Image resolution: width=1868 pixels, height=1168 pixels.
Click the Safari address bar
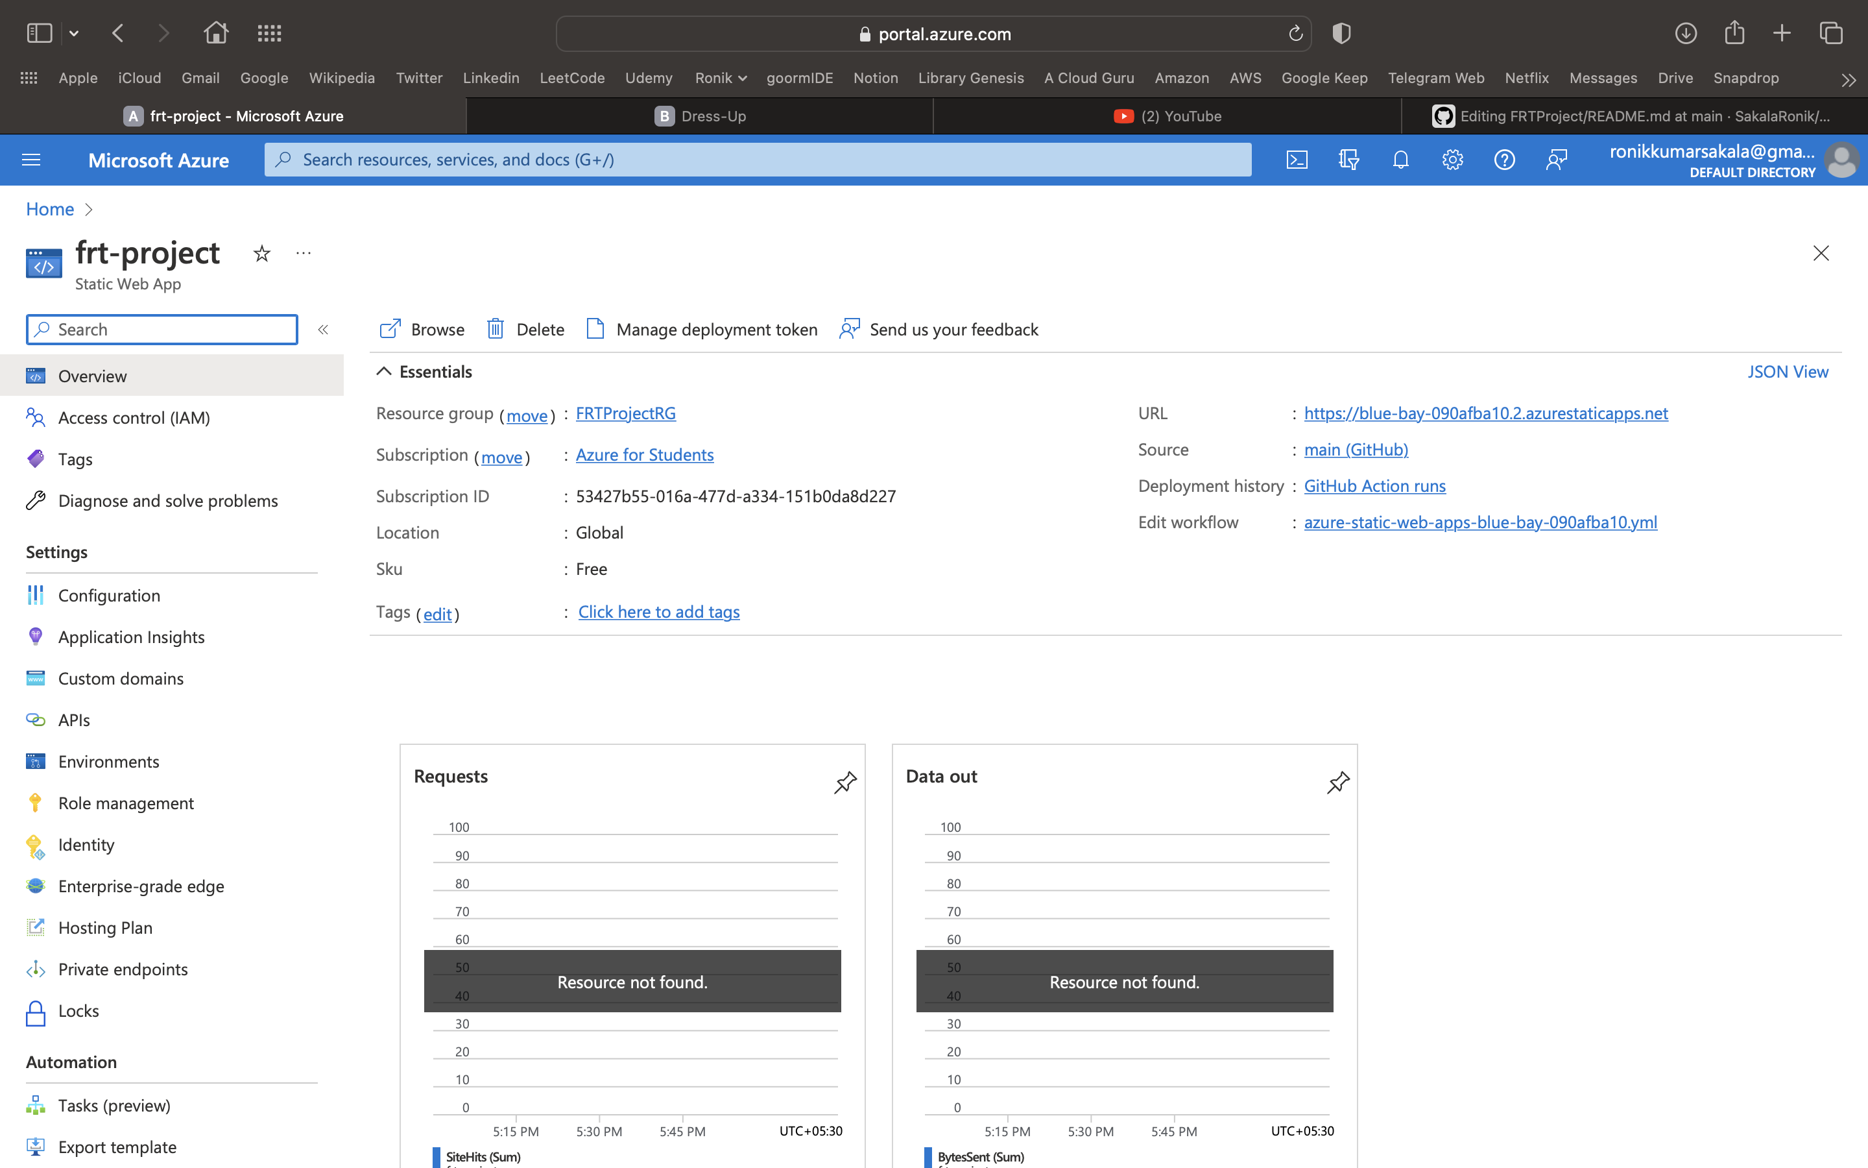coord(933,34)
